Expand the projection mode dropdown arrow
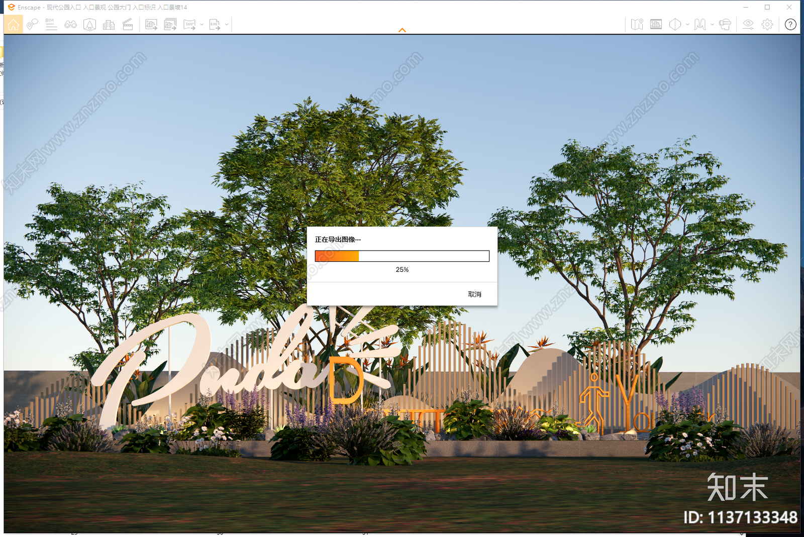The image size is (804, 537). click(687, 24)
